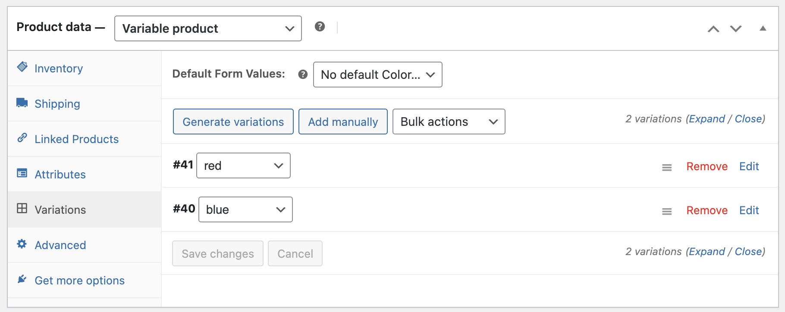Viewport: 785px width, 312px height.
Task: Click the Inventory tag icon
Action: (x=22, y=67)
